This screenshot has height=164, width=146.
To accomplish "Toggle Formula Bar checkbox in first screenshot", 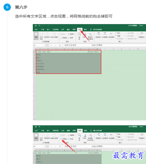I will coord(69,34).
